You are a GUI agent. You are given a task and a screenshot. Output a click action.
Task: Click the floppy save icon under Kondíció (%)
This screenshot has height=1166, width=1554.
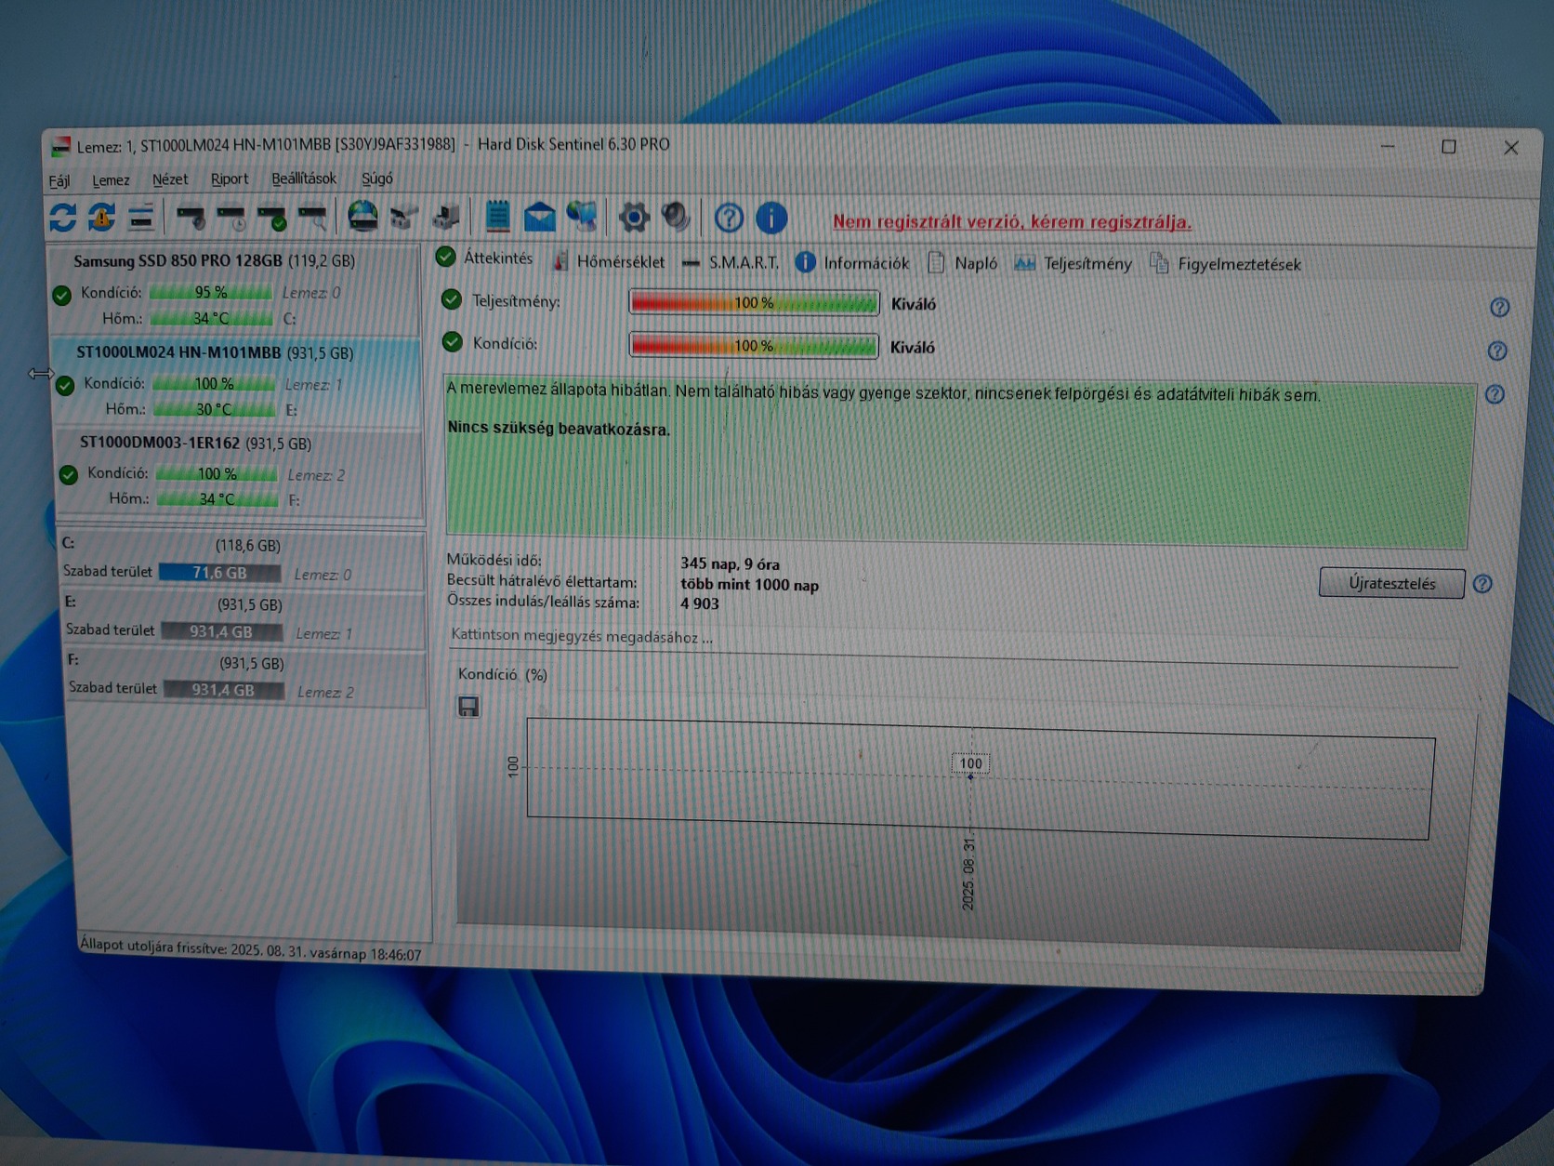468,707
